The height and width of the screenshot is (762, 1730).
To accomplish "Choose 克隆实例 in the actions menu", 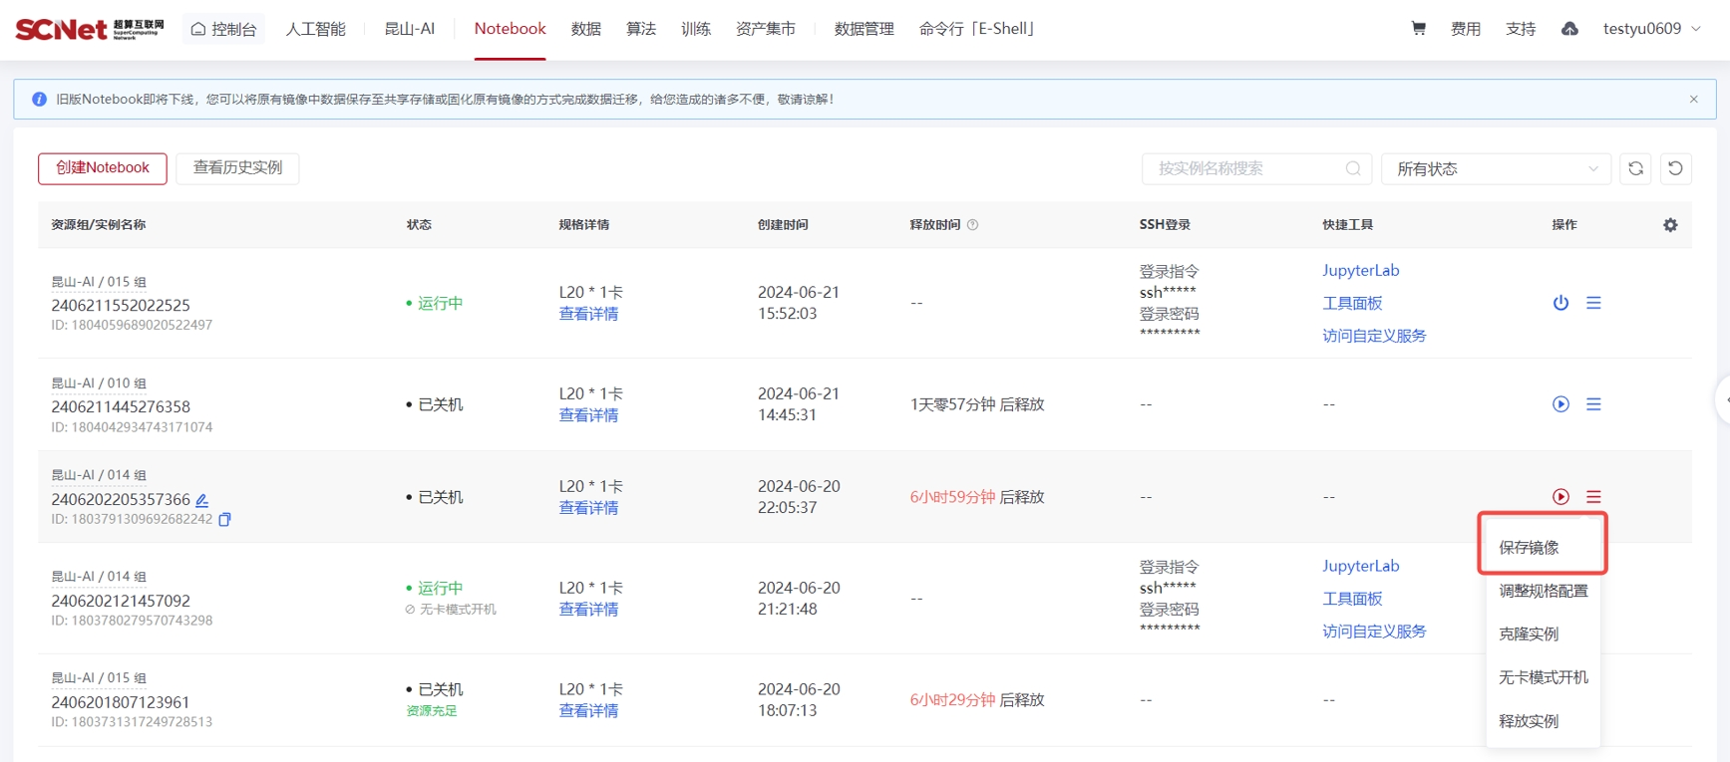I will 1529,635.
